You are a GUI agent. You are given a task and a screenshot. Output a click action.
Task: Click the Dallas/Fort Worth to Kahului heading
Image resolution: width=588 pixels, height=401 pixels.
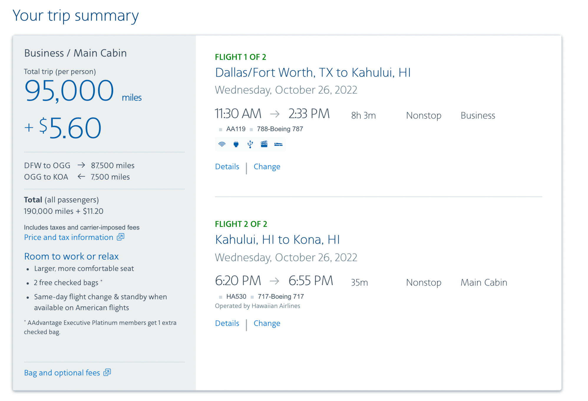click(313, 72)
